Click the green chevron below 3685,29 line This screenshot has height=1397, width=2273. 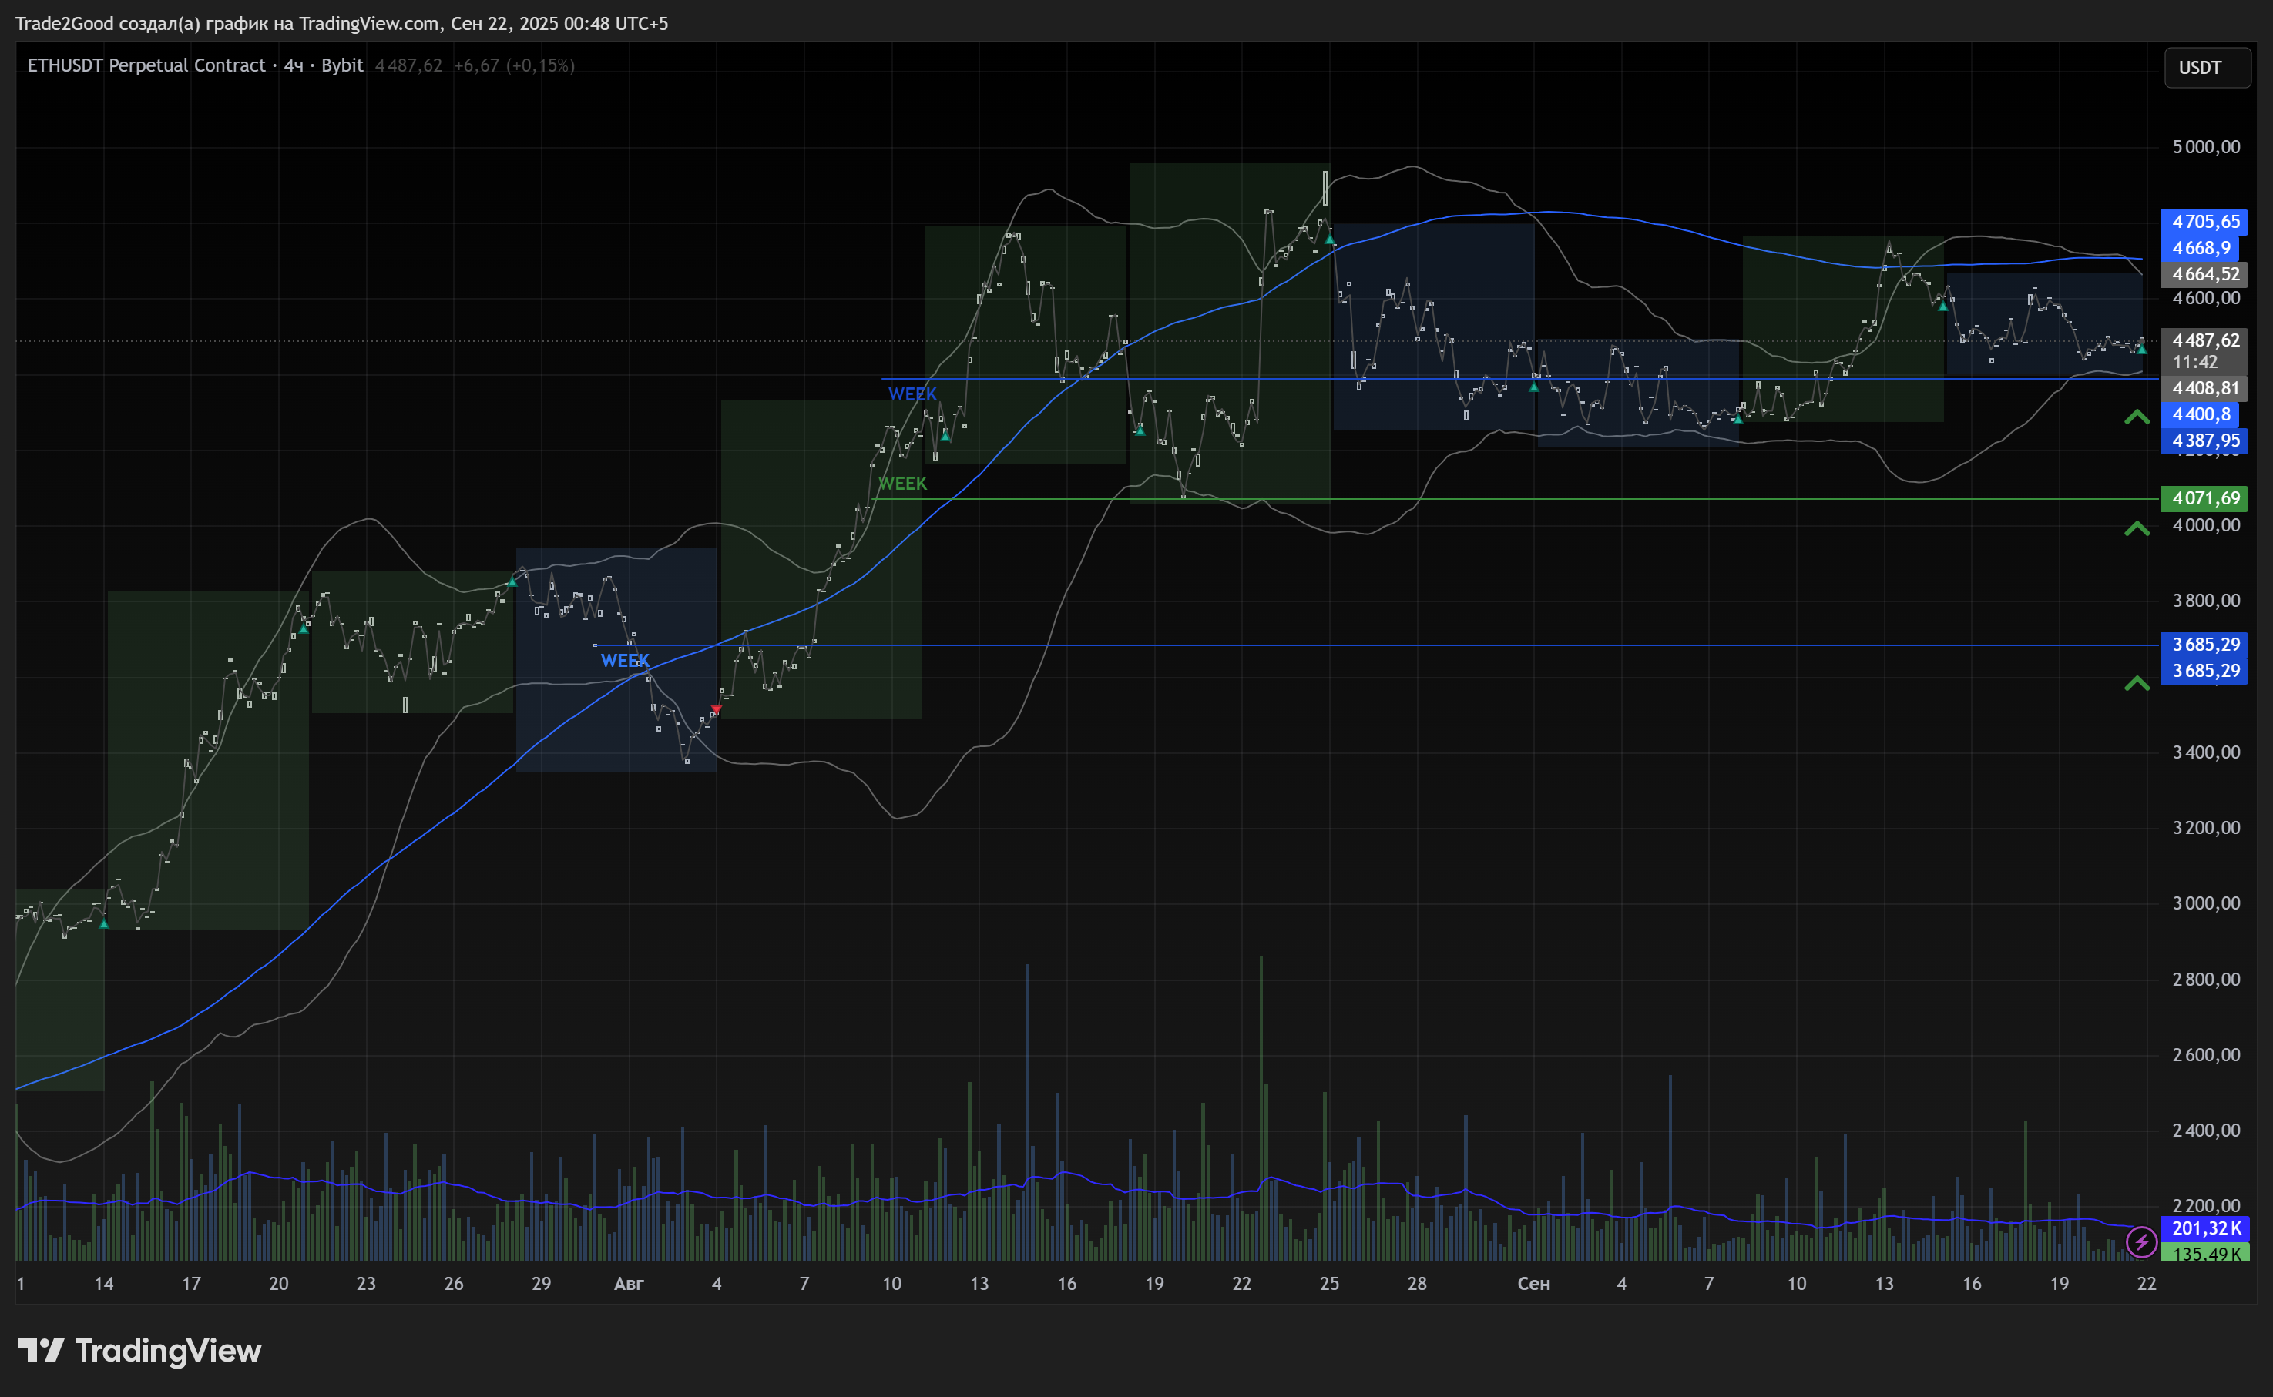[x=2136, y=684]
